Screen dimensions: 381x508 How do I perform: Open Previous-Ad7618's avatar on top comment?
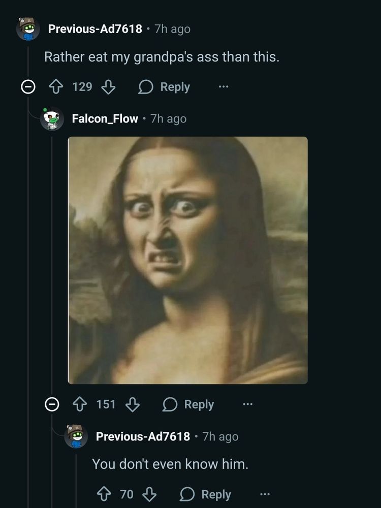click(28, 29)
